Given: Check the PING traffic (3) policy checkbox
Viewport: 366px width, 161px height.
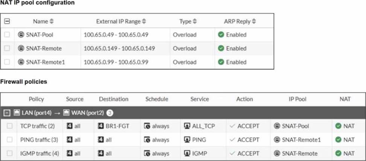Looking at the screenshot, I should tap(9, 140).
